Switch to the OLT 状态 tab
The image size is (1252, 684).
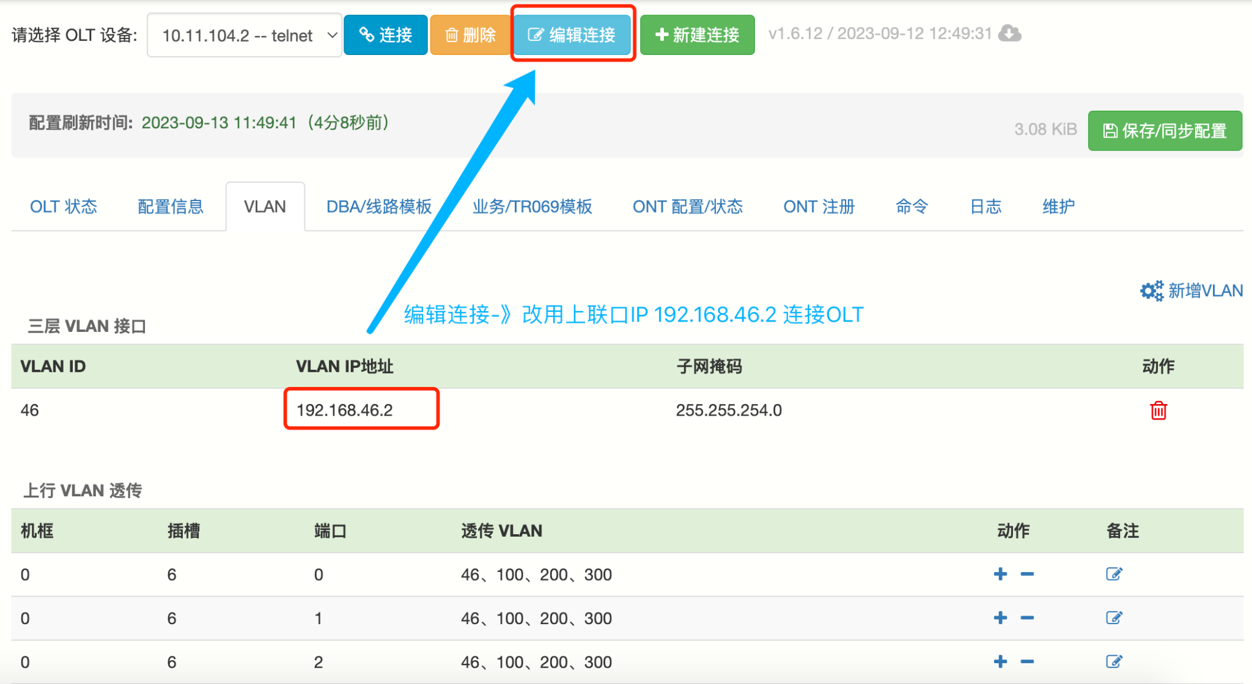point(64,207)
